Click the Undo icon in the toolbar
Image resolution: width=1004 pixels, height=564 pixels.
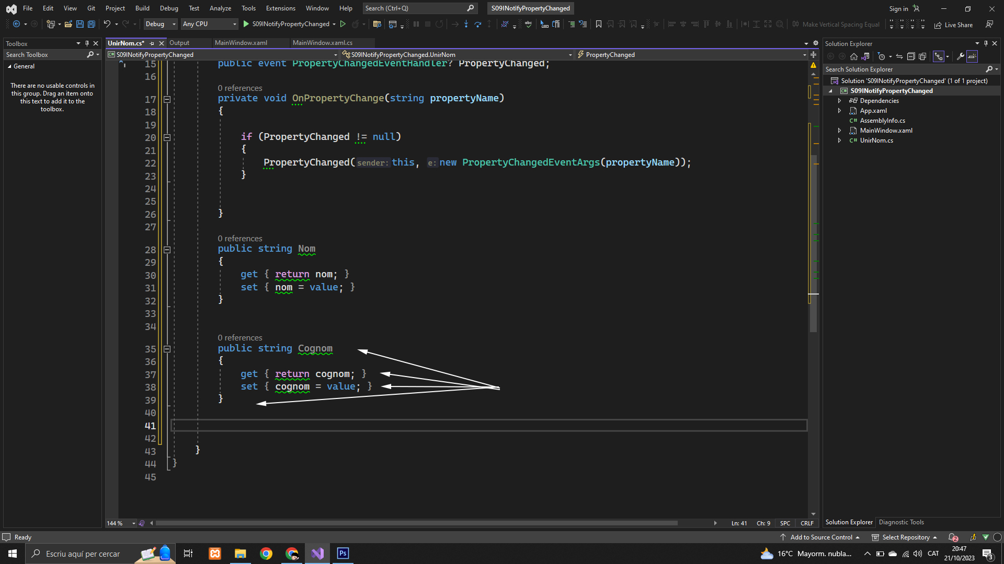(107, 24)
